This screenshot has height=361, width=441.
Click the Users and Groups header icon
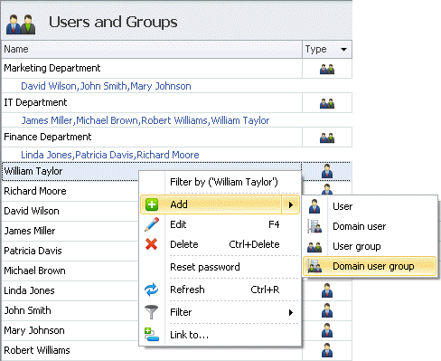21,24
